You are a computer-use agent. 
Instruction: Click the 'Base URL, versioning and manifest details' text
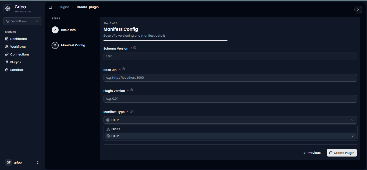click(x=134, y=36)
